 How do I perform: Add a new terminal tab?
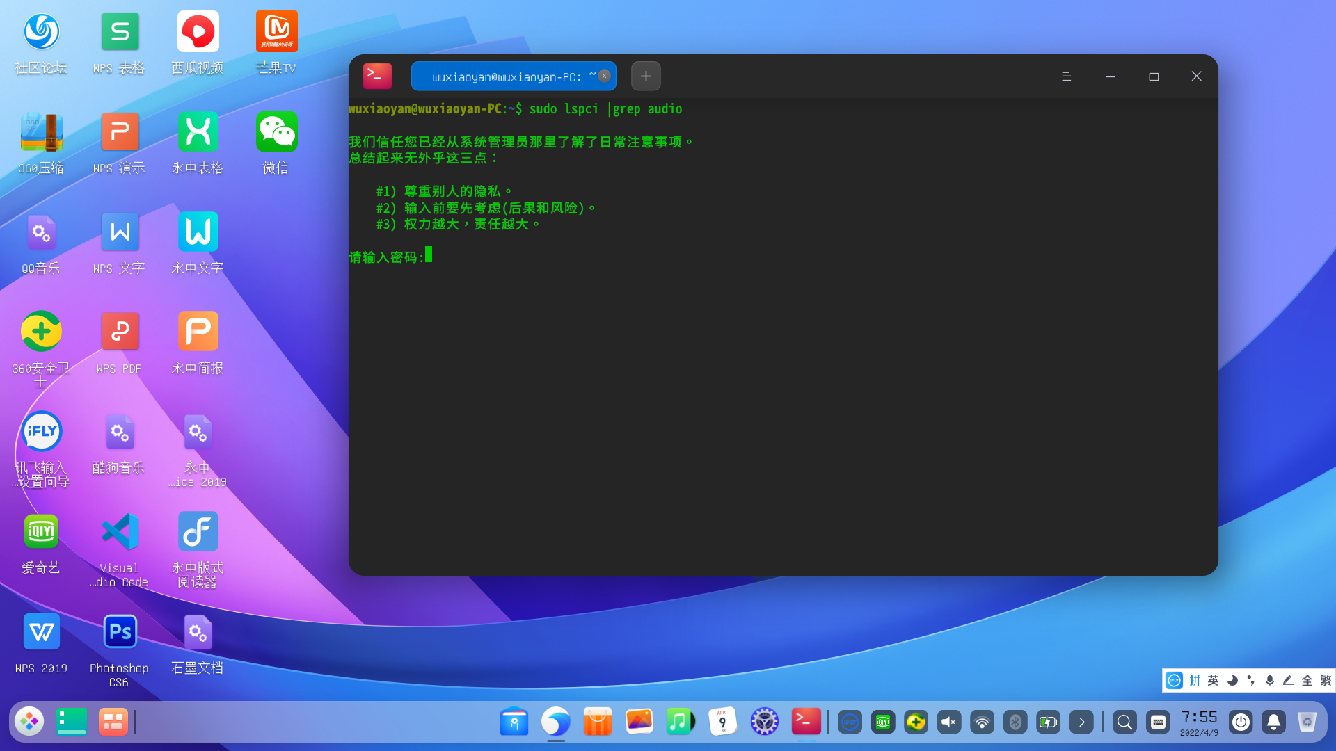click(646, 76)
